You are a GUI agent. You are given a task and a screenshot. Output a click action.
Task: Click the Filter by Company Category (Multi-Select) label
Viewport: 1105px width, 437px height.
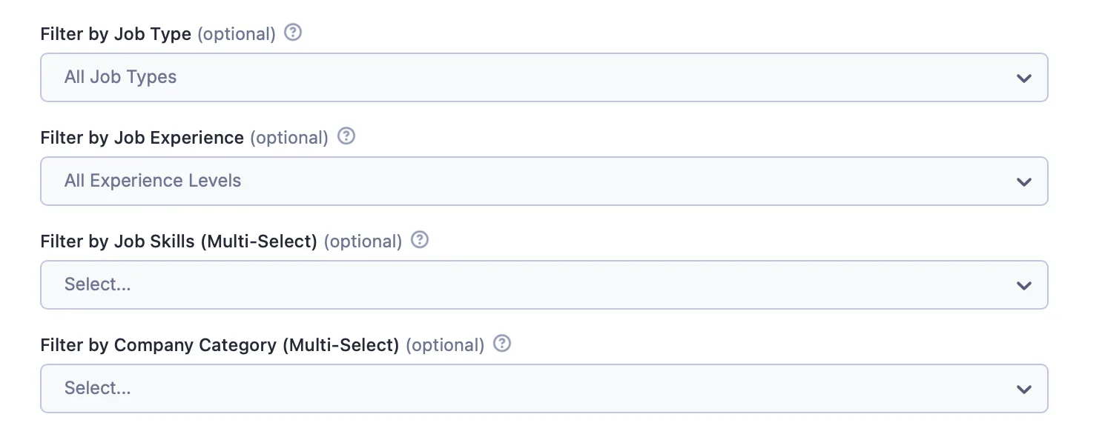click(x=220, y=345)
